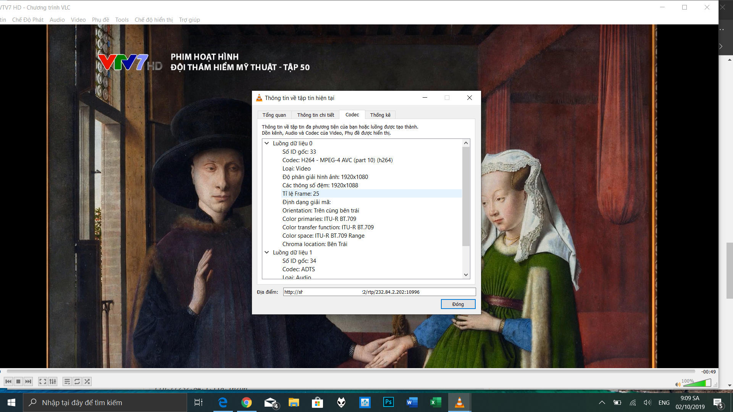Open the Chế độ hiển thị menu
The image size is (733, 412).
(x=154, y=20)
